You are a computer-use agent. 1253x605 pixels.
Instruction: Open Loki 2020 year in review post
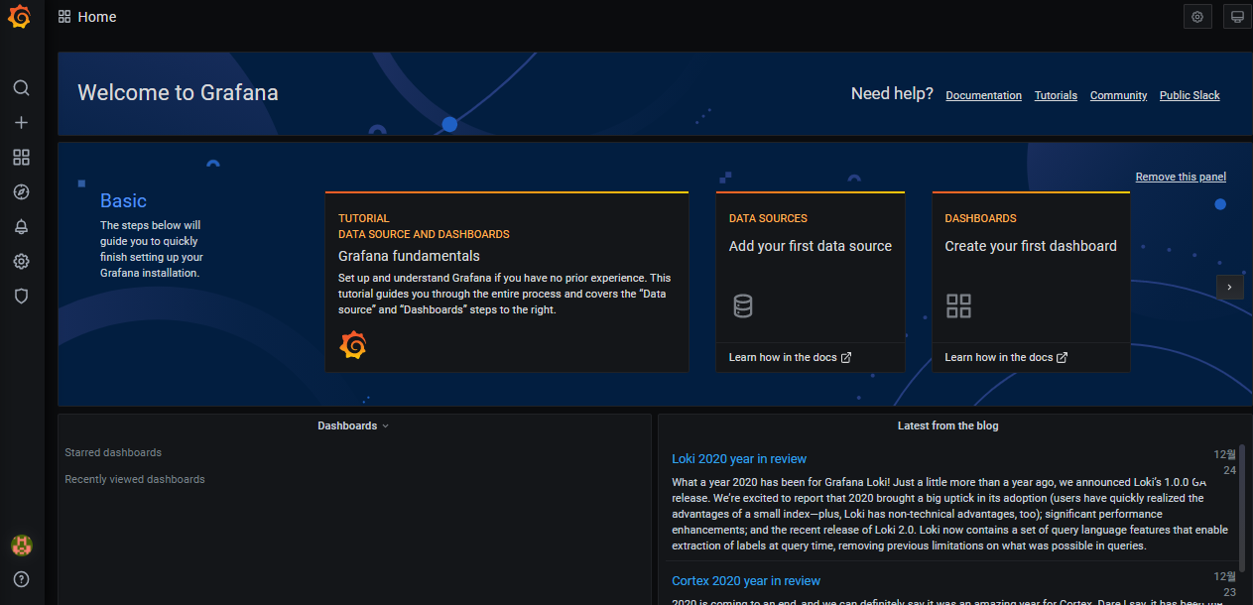click(739, 459)
